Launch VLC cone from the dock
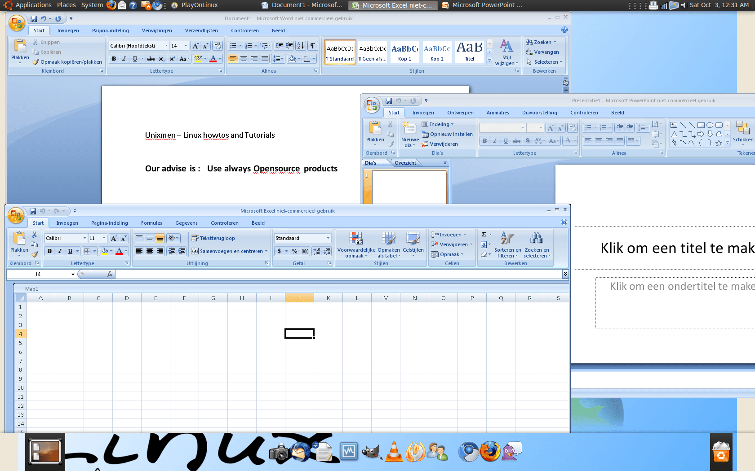The height and width of the screenshot is (471, 755). point(394,452)
